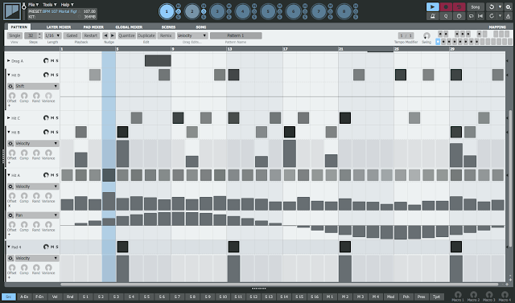Nudge pattern left with arrow button

coord(105,35)
